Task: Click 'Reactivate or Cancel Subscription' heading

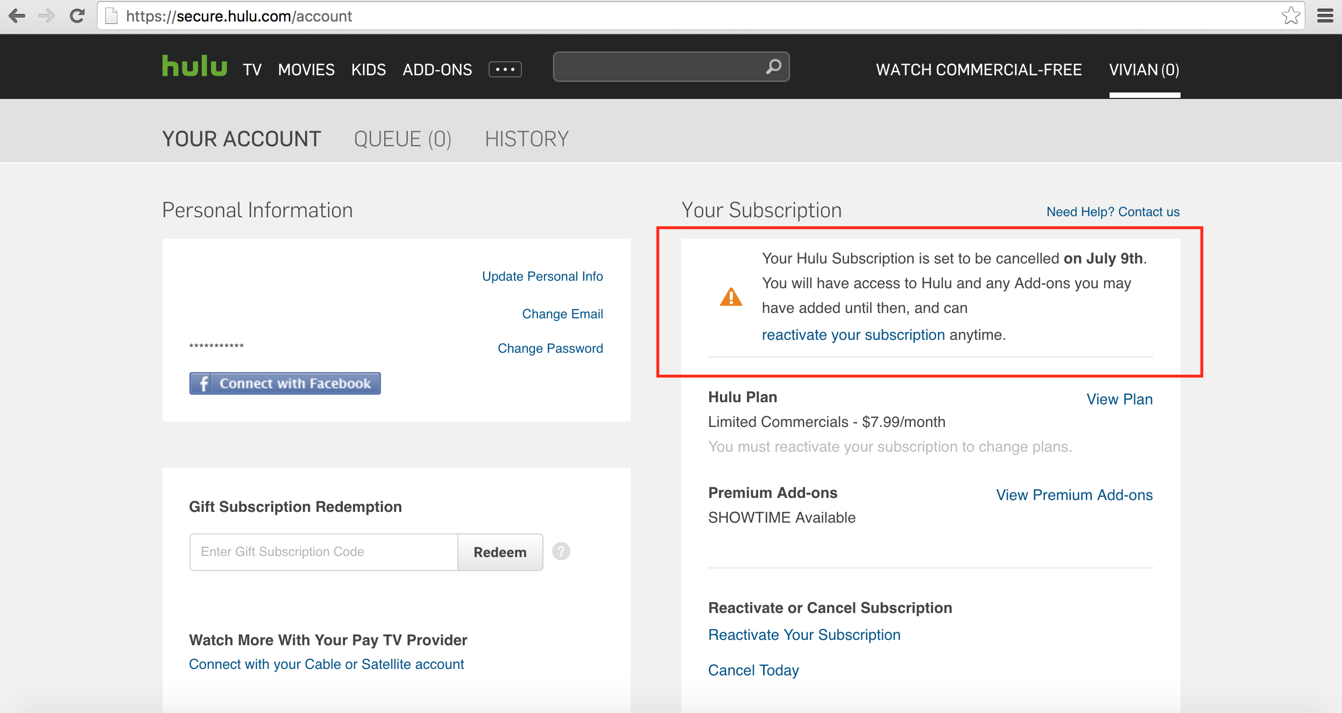Action: [830, 608]
